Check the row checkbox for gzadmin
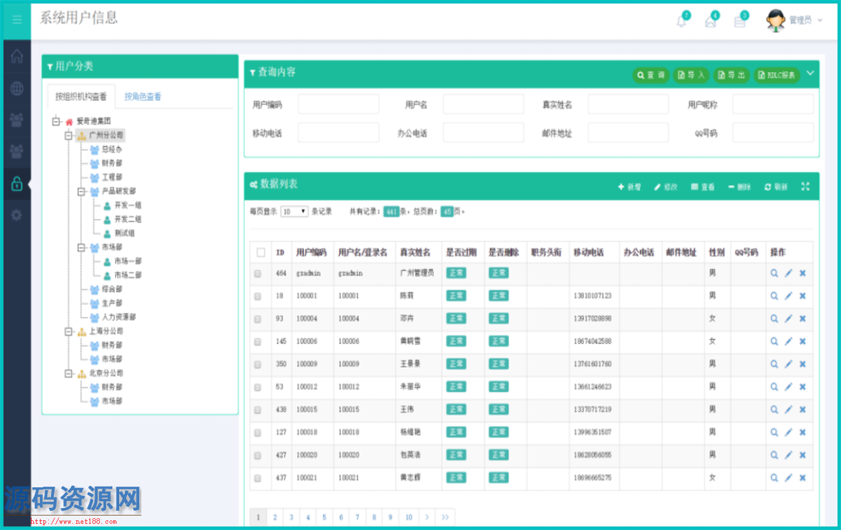The image size is (841, 530). click(258, 273)
